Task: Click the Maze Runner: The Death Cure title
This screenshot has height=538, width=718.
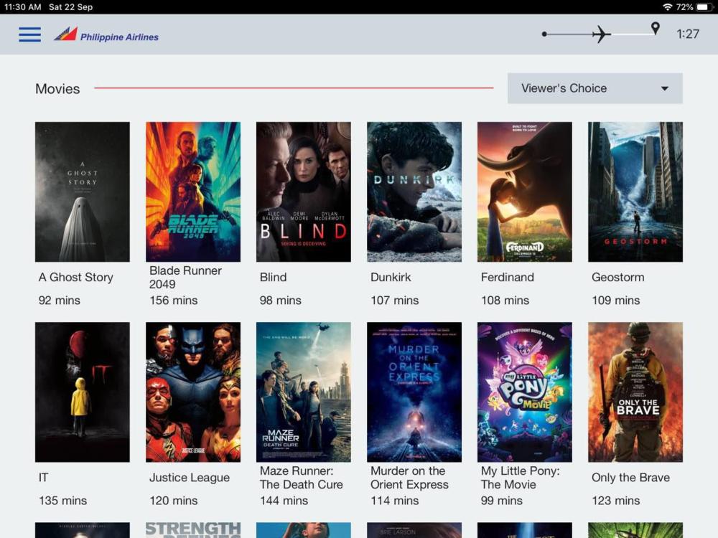Action: point(301,478)
